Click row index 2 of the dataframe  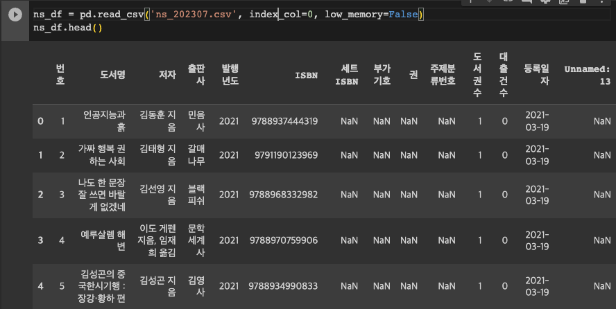coord(40,195)
